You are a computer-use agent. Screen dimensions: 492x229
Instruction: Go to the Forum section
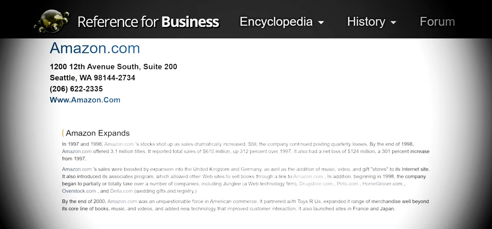click(x=437, y=21)
